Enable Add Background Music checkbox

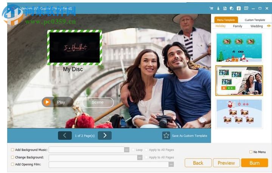point(12,150)
